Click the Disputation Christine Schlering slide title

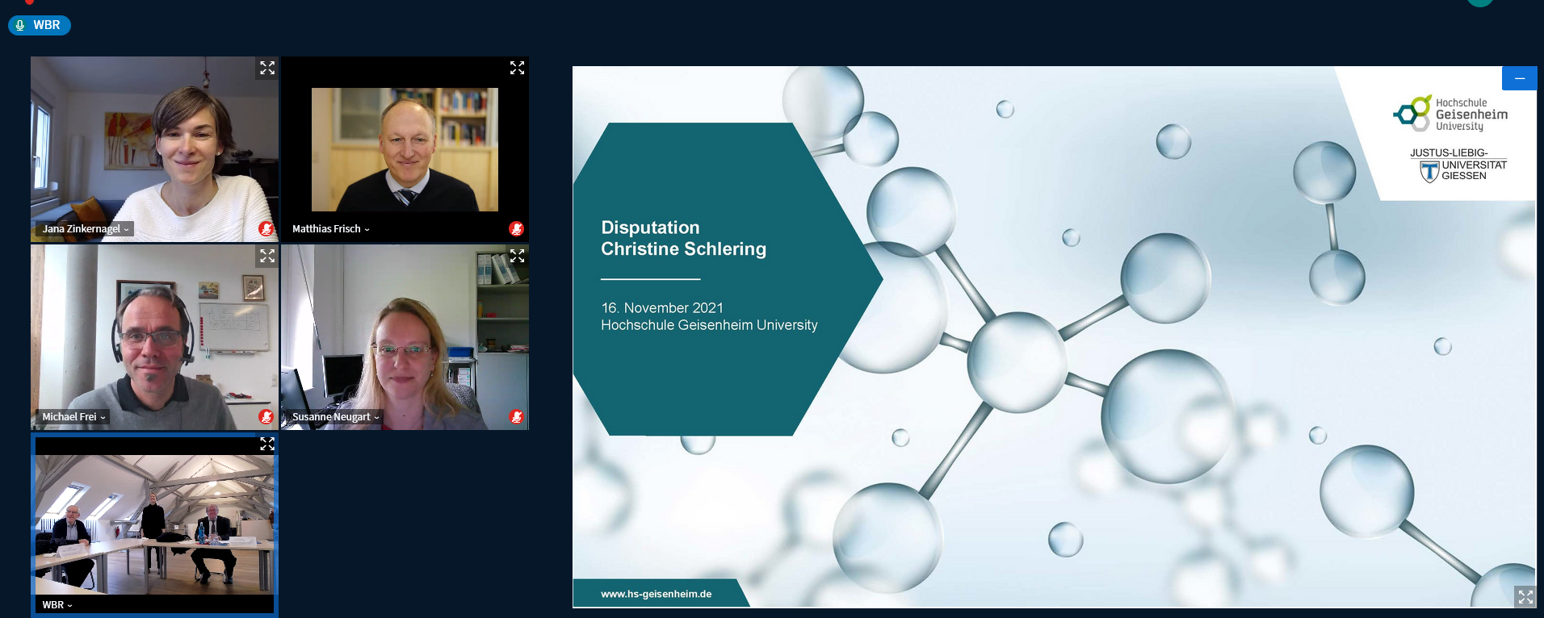[x=683, y=238]
